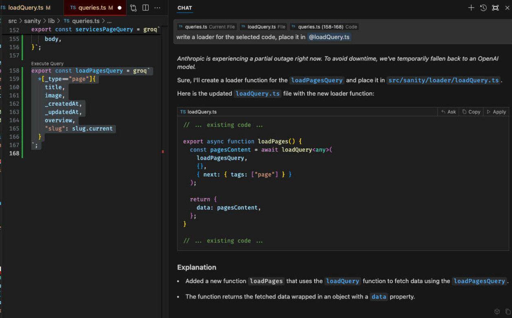Click line number 158 in gutter
Image resolution: width=512 pixels, height=318 pixels.
tap(14, 71)
